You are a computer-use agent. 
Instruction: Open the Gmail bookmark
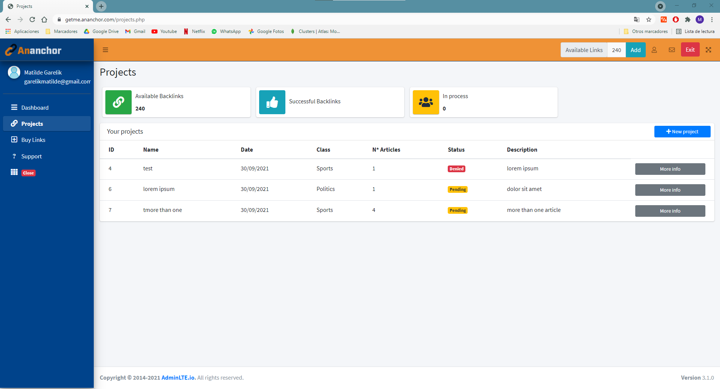pyautogui.click(x=135, y=31)
